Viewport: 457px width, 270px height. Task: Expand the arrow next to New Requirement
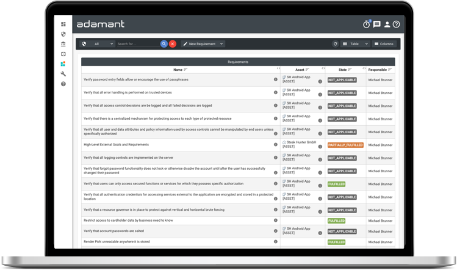[x=221, y=44]
